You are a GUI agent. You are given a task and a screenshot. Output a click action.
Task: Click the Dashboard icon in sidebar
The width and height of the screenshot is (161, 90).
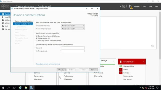tap(3, 14)
